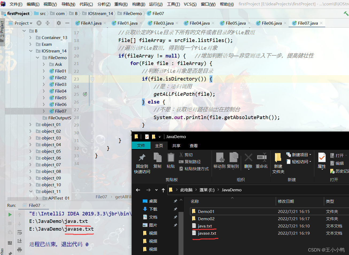Screen dimensions: 349x255
Task: Click New folder (新建文件夹) in Explorer ribbon
Action: pos(278,163)
